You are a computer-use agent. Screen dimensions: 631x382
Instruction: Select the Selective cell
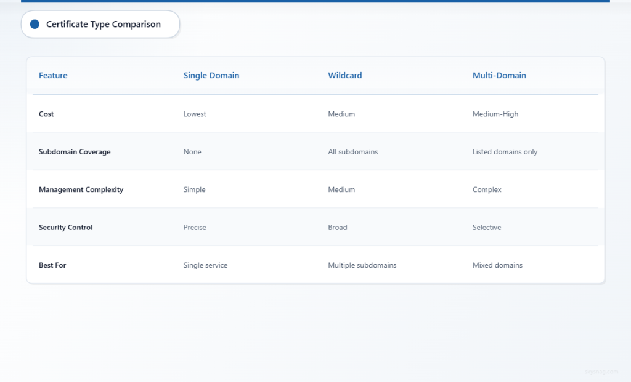(487, 228)
